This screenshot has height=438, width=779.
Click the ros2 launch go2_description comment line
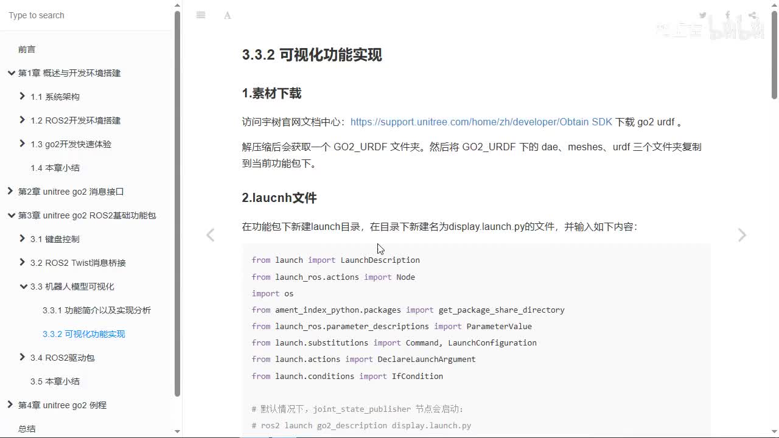[x=362, y=425]
